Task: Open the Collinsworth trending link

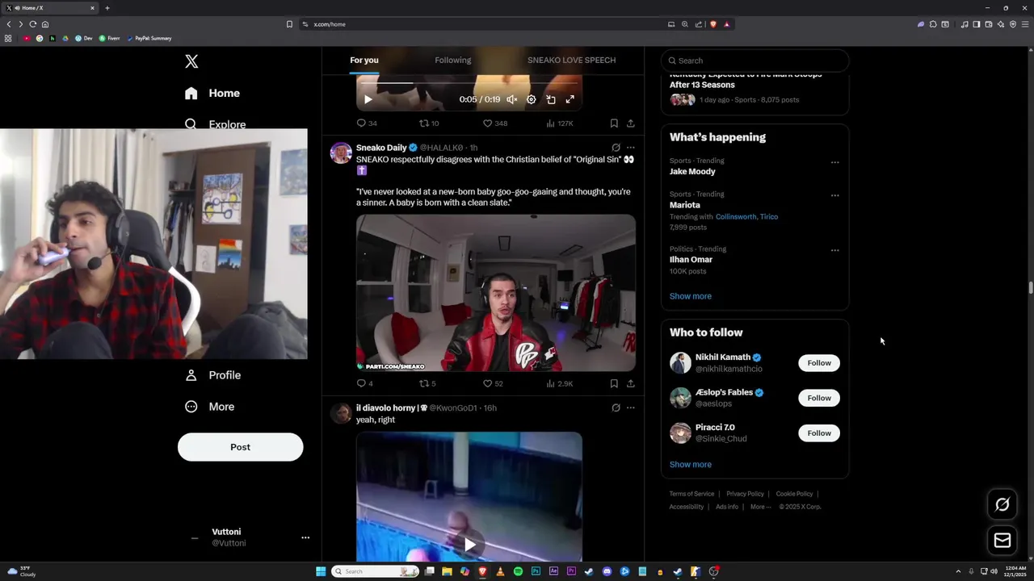Action: pyautogui.click(x=736, y=216)
